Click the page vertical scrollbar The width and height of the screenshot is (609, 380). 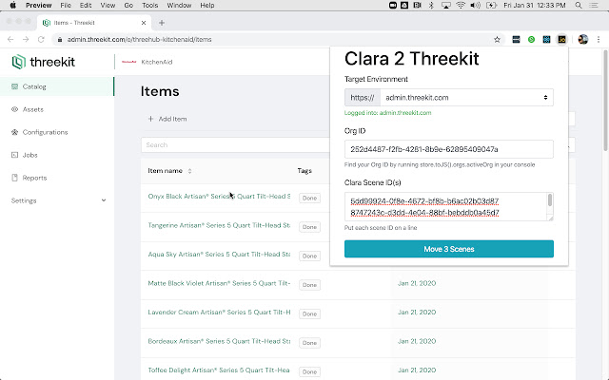coord(605,101)
